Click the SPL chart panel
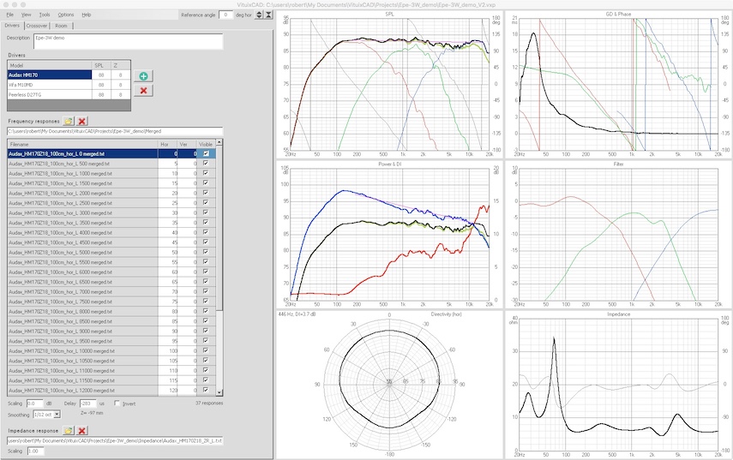This screenshot has height=460, width=733. [x=389, y=84]
